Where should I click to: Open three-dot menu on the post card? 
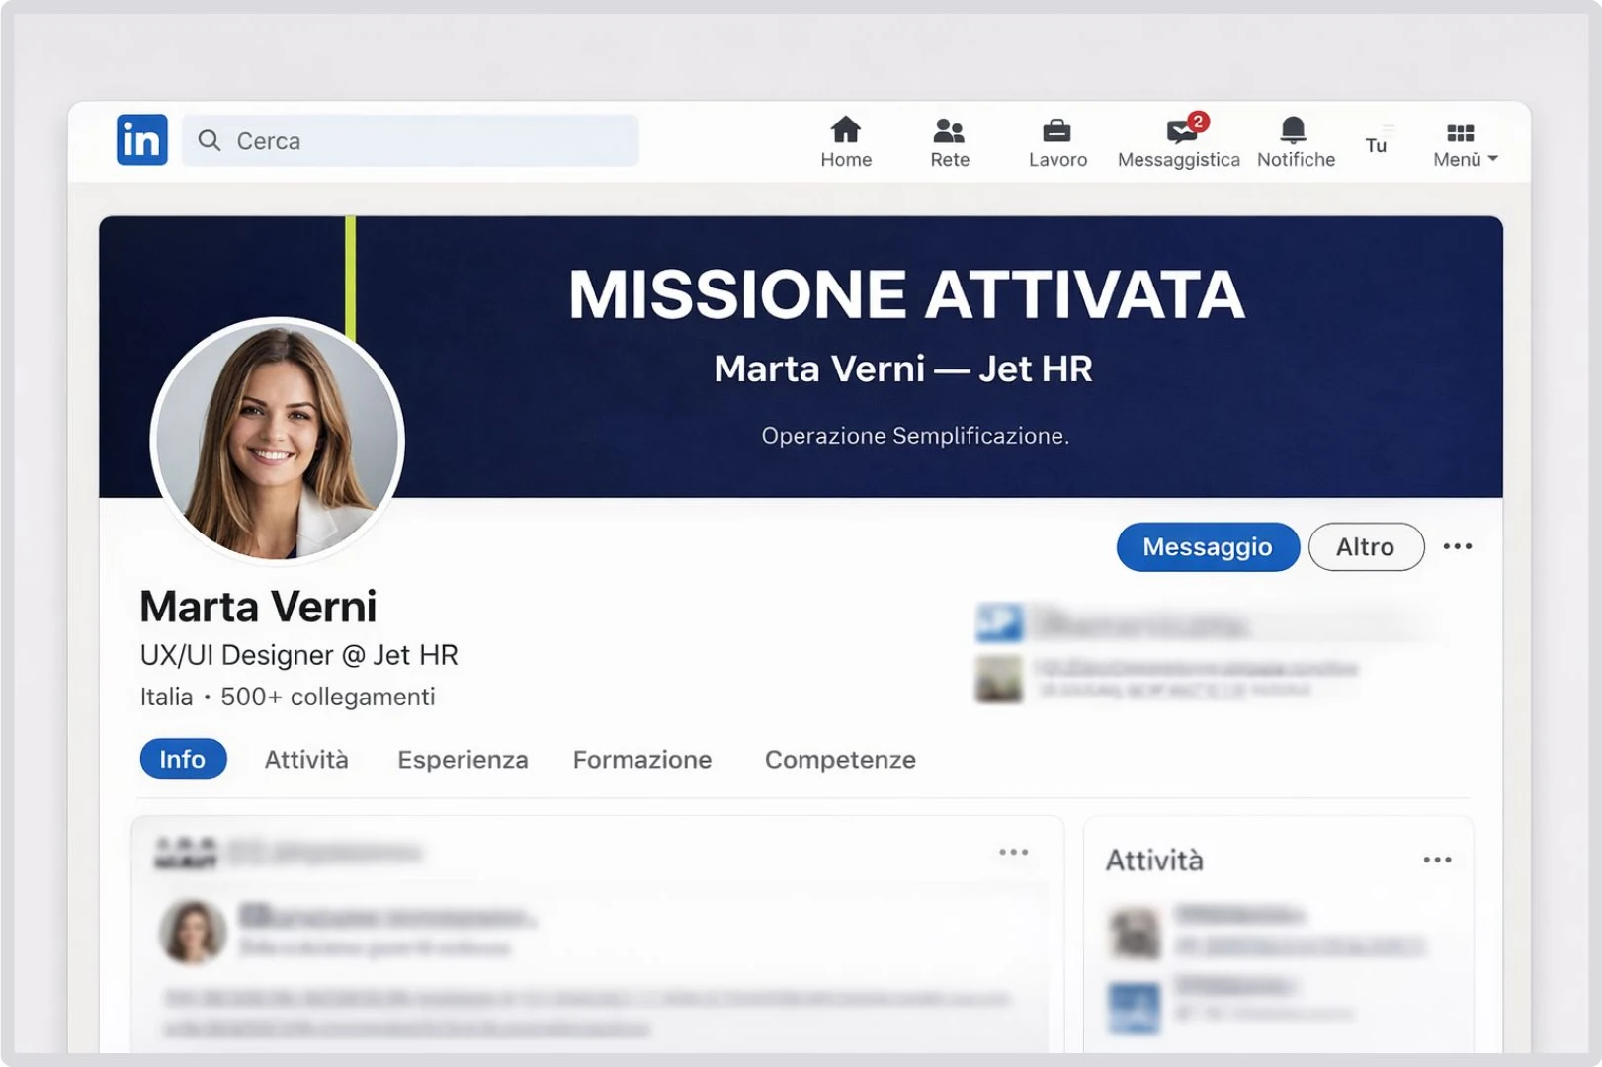coord(1014,852)
